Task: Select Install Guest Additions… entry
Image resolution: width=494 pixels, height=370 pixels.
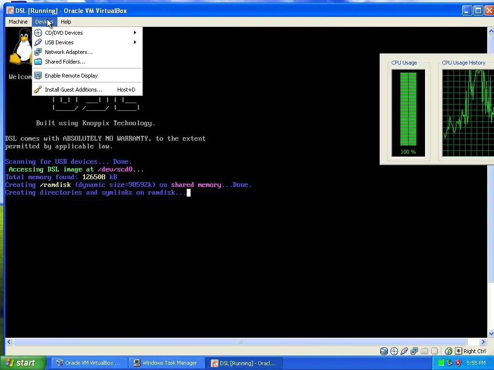Action: (x=87, y=90)
